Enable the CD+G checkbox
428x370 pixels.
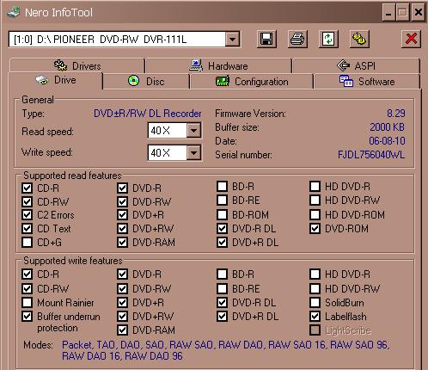27,243
